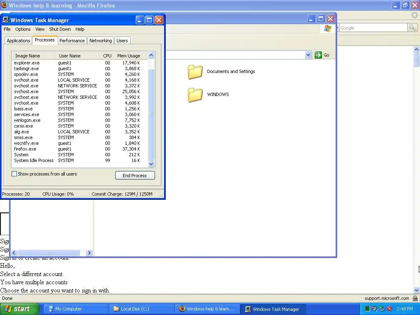The width and height of the screenshot is (420, 315).
Task: Click the green Go arrow icon
Action: (x=318, y=55)
